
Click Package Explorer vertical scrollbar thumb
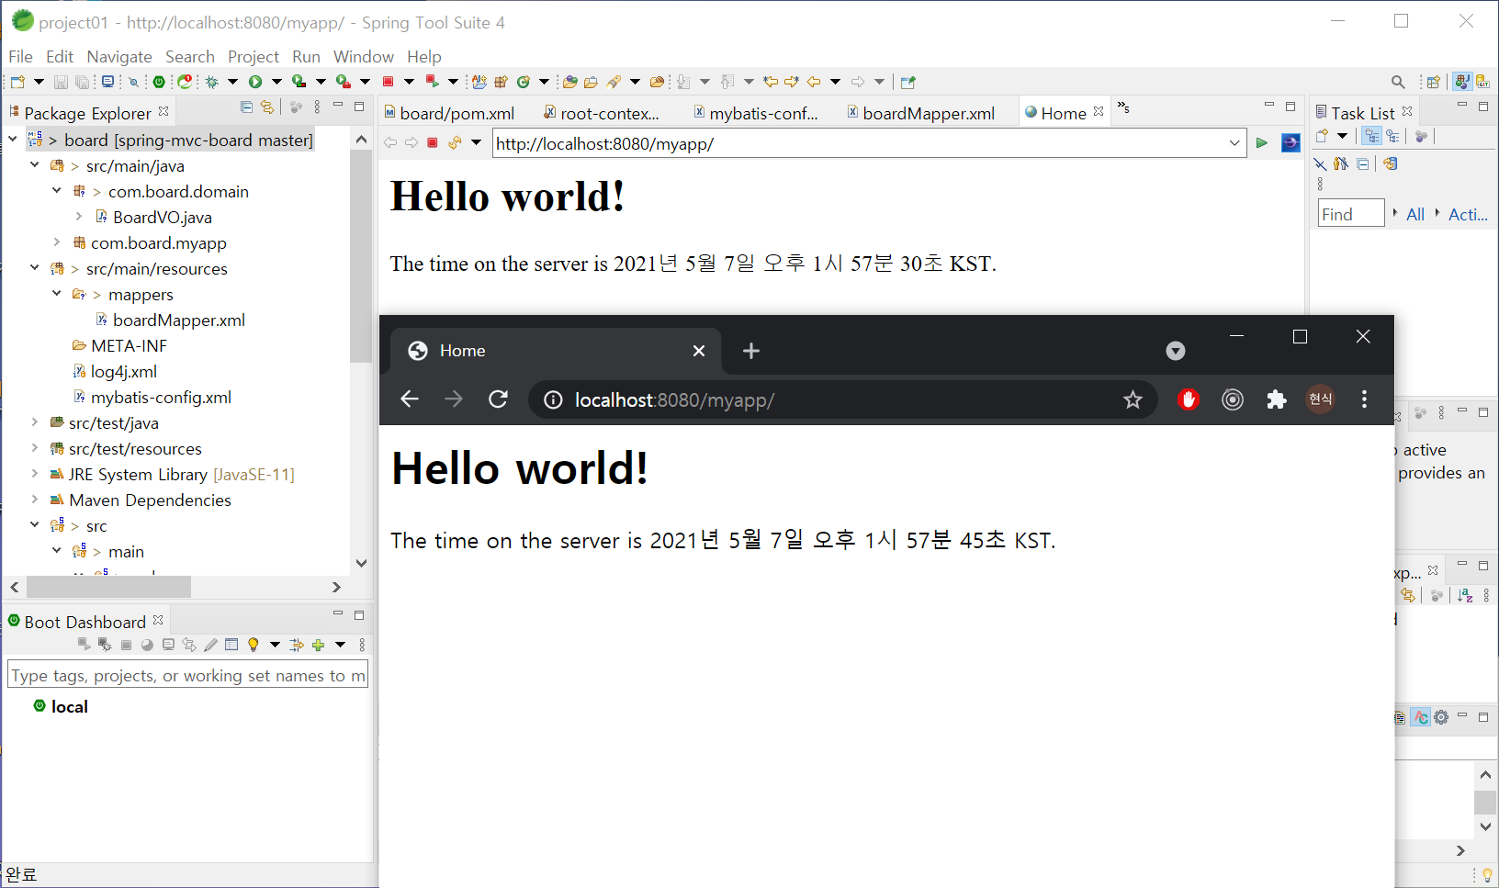click(361, 255)
